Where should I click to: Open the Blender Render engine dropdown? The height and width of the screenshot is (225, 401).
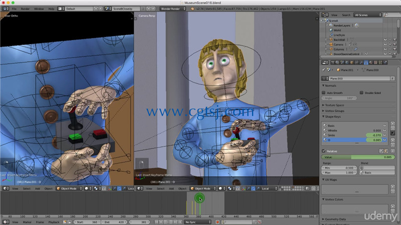[x=173, y=8]
